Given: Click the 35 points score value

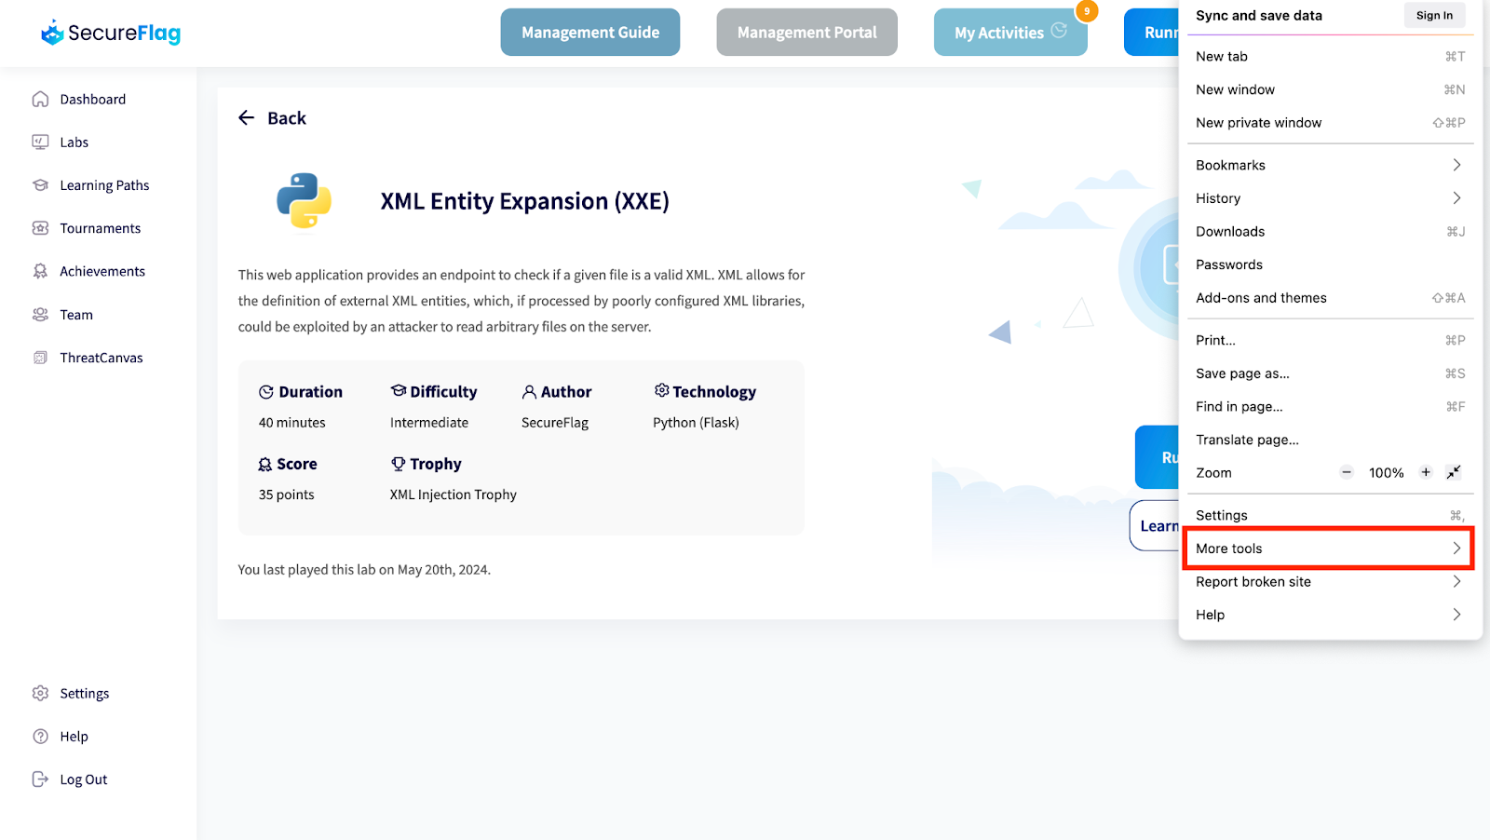Looking at the screenshot, I should tap(287, 495).
